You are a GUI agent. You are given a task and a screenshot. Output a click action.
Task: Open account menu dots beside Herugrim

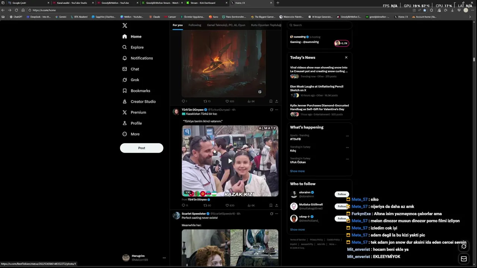point(164,258)
